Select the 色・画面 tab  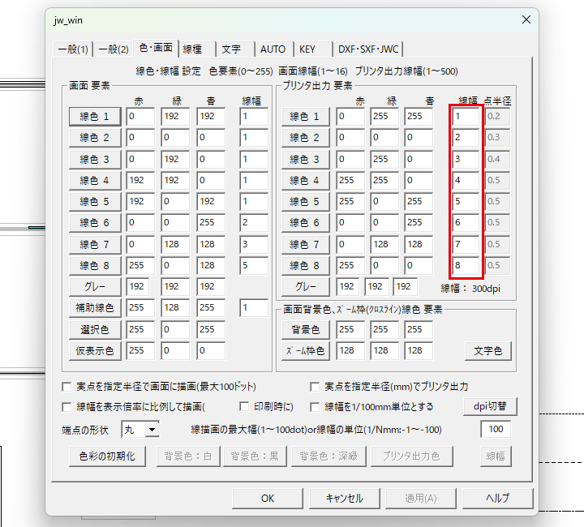point(156,48)
